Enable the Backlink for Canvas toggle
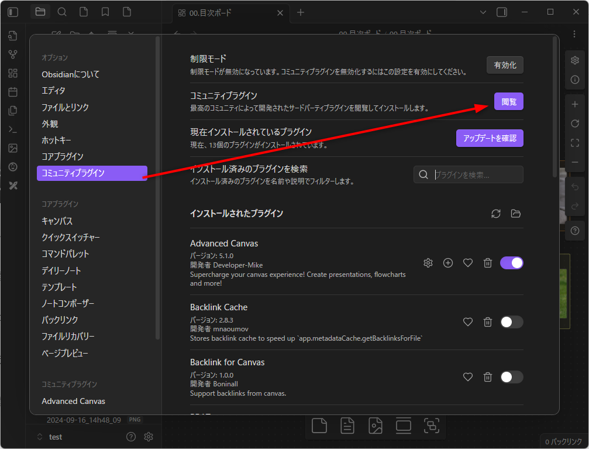 (512, 377)
